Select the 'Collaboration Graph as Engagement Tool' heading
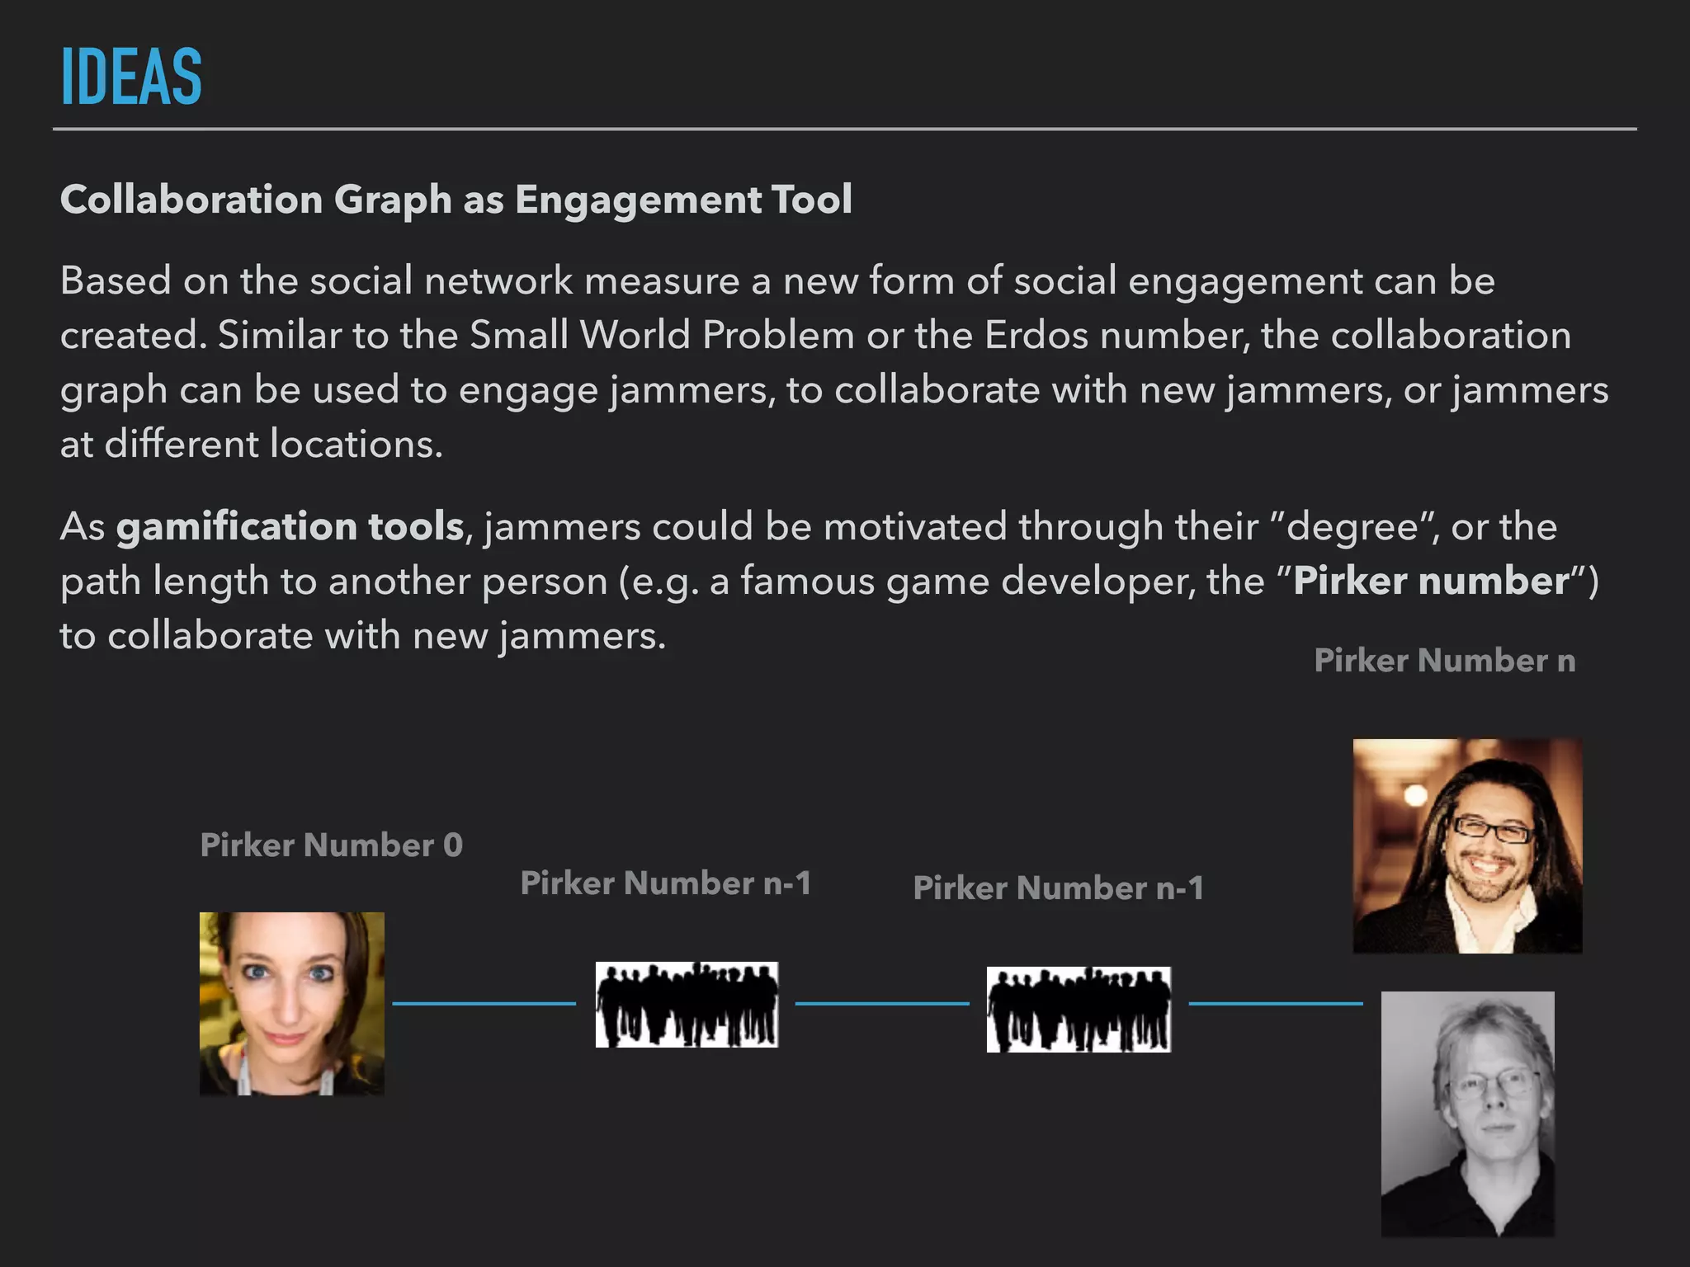This screenshot has height=1267, width=1690. point(456,200)
